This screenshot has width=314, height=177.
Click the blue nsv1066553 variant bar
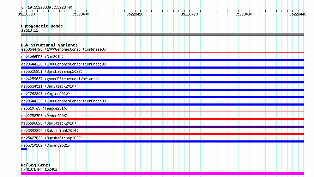pyautogui.click(x=162, y=60)
